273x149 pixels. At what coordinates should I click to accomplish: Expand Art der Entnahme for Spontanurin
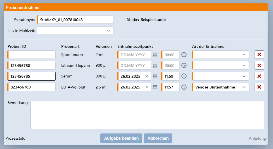[244, 55]
